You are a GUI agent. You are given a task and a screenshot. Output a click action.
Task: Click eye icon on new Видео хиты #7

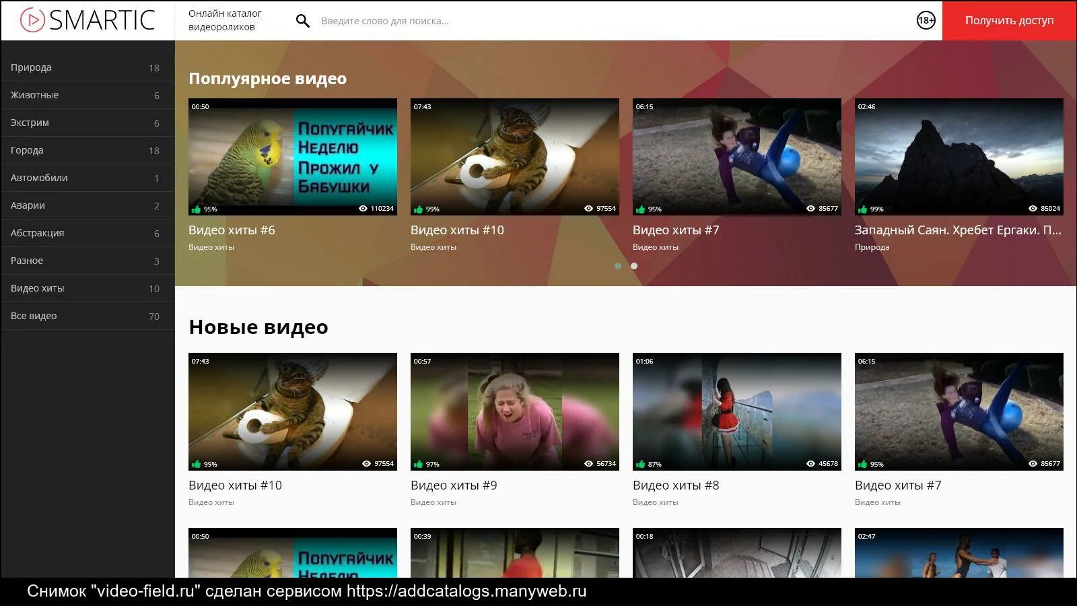pos(1033,464)
